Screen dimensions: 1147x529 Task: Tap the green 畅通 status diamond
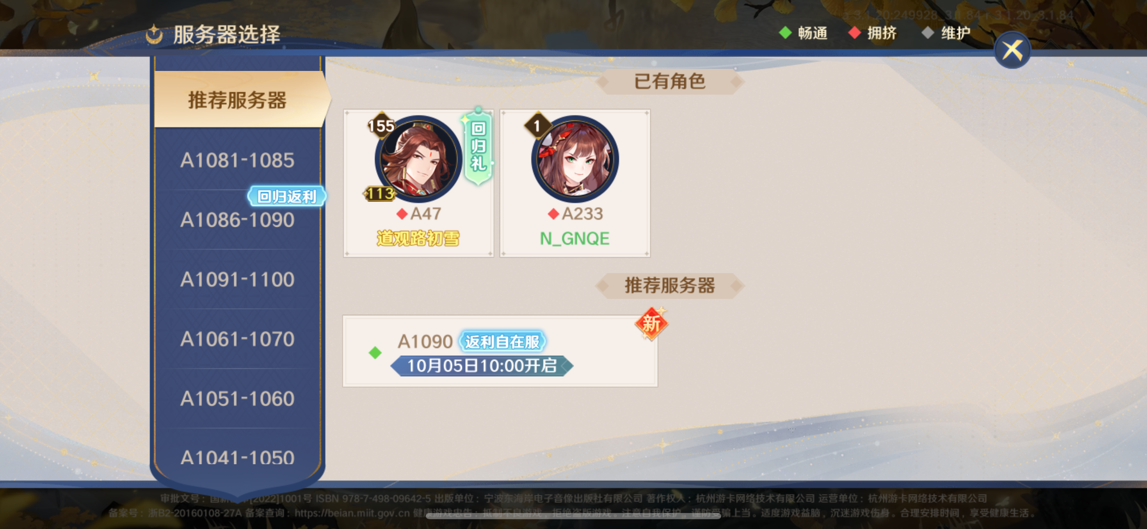point(786,32)
